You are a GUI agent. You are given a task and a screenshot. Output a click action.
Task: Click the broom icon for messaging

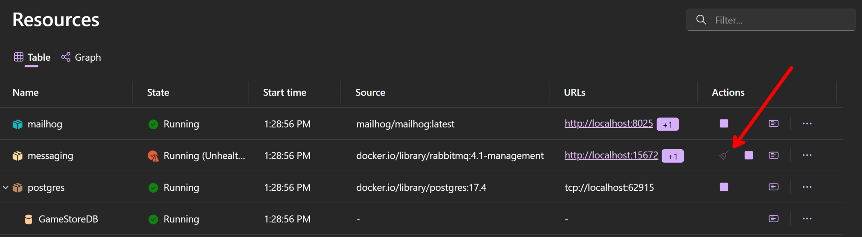[724, 155]
